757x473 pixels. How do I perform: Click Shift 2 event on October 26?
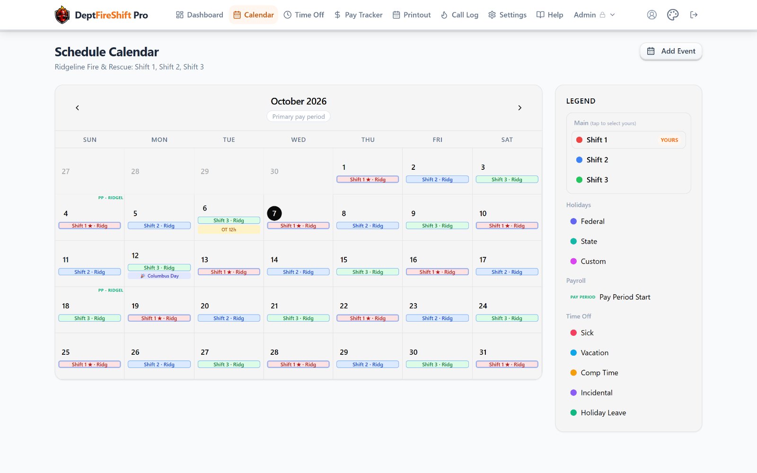(159, 365)
